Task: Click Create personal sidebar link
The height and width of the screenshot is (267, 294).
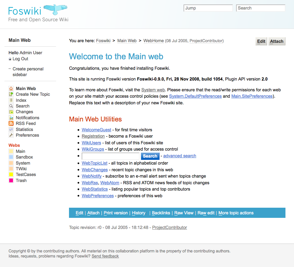Action: coord(28,72)
